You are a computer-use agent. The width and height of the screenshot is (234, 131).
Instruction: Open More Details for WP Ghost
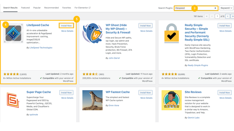click(146, 31)
